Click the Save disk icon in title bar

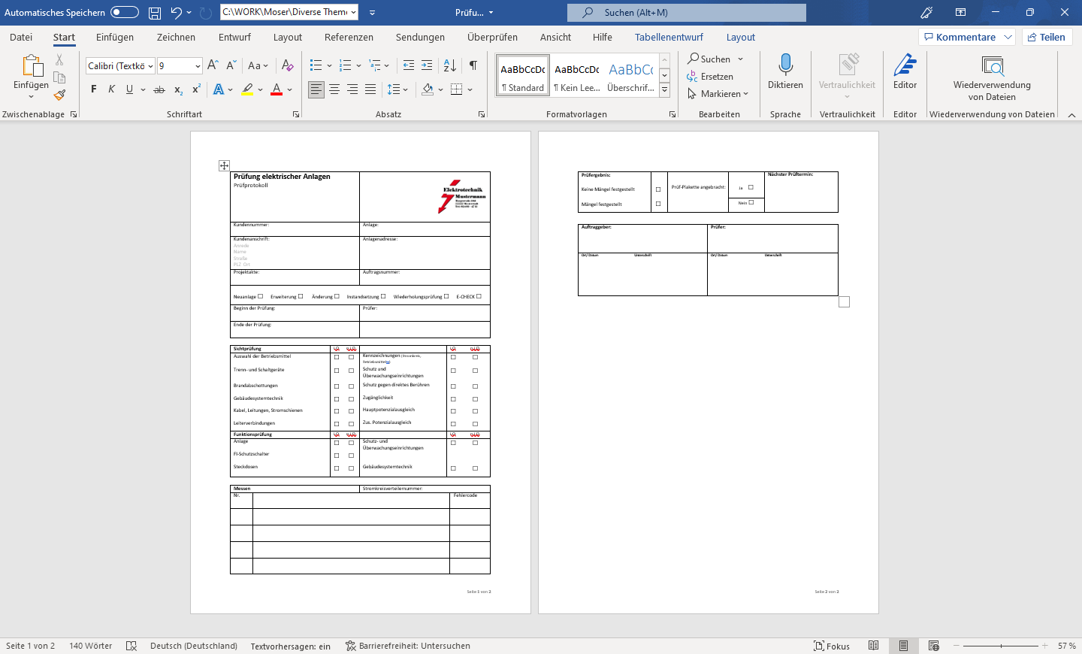click(x=155, y=13)
